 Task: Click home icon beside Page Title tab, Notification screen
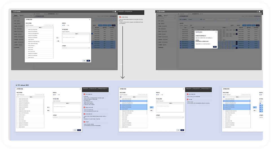[179, 14]
